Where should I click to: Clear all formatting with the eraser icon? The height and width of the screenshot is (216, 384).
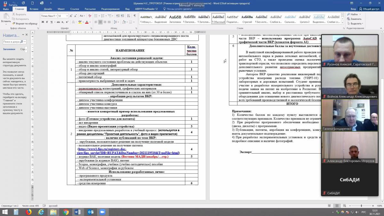click(x=90, y=16)
